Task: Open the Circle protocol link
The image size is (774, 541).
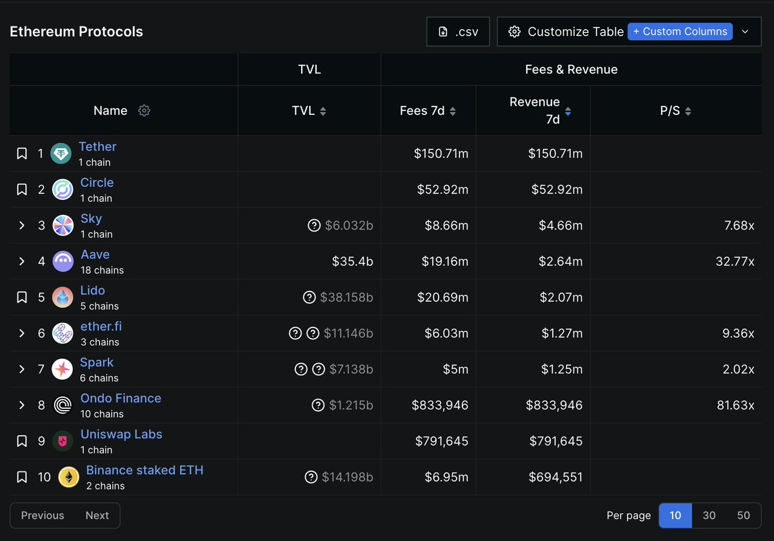Action: coord(97,182)
